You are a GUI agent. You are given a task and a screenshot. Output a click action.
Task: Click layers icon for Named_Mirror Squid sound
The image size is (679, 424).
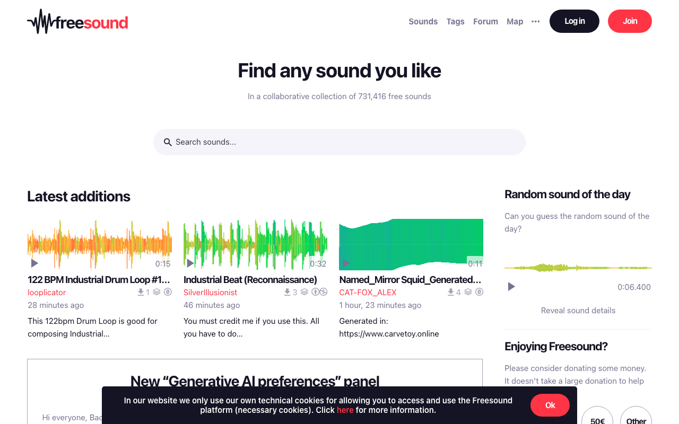tap(468, 292)
